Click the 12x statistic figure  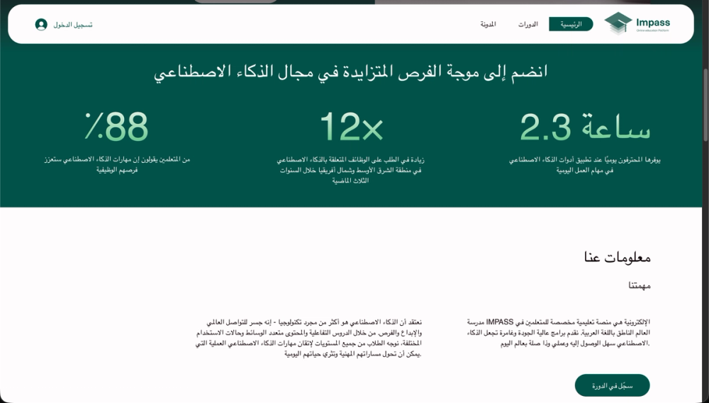[351, 127]
